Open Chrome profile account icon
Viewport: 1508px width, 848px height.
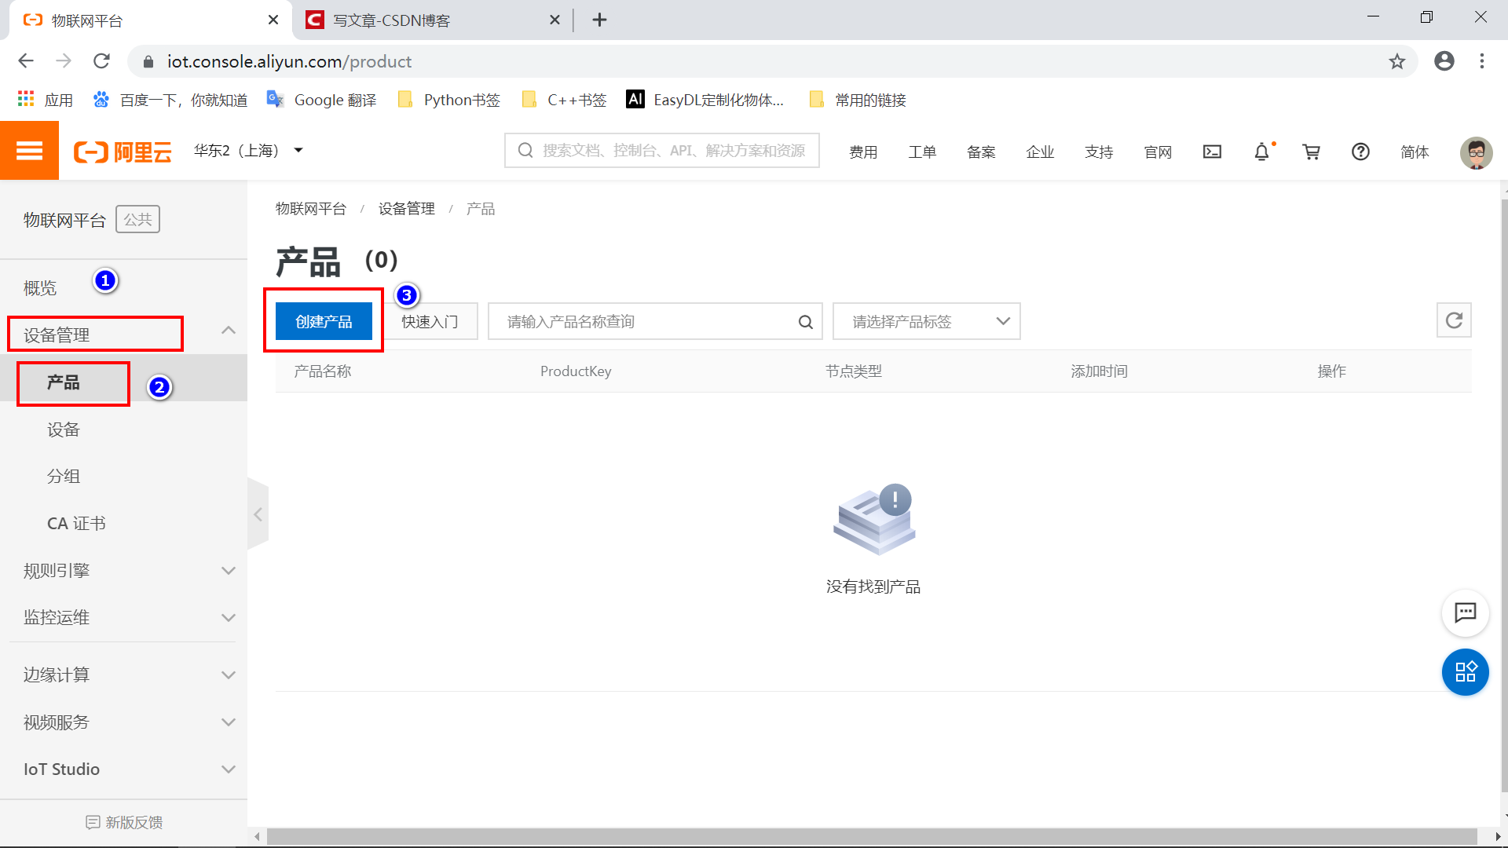1444,61
